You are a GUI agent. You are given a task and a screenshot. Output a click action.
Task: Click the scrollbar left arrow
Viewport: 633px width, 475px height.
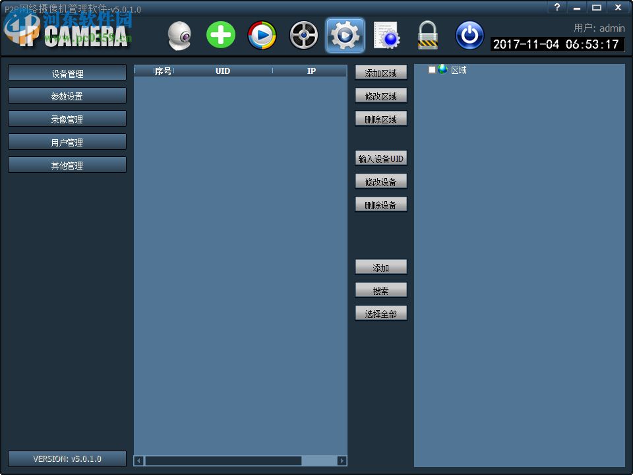tap(139, 461)
